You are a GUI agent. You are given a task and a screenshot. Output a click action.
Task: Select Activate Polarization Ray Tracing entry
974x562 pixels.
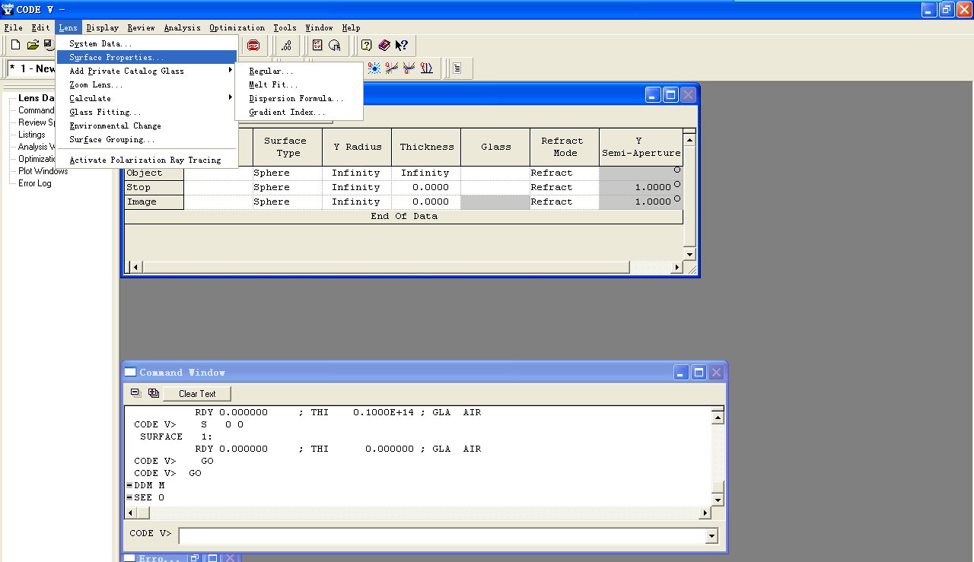(x=147, y=160)
